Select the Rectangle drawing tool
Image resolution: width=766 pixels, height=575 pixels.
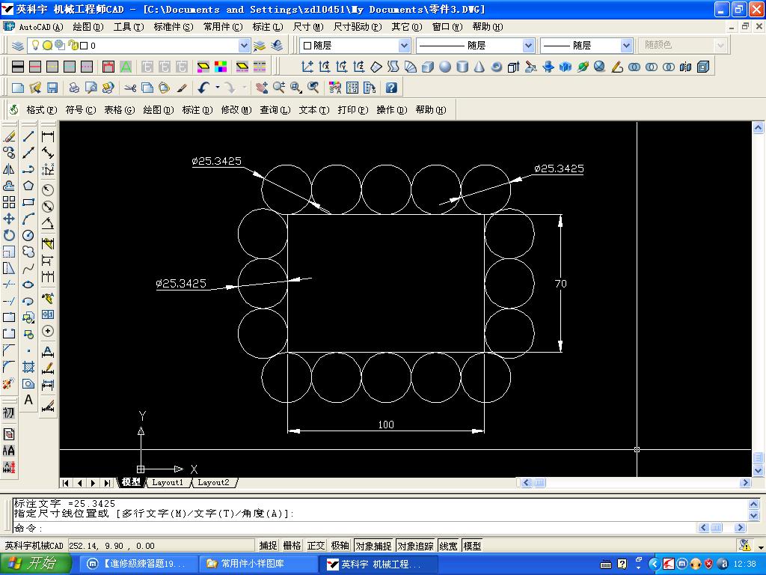28,202
